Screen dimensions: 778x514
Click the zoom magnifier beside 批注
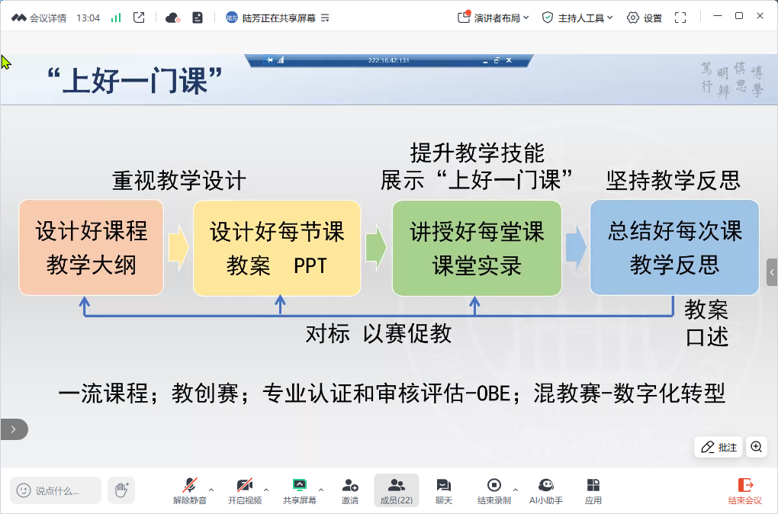[x=756, y=447]
